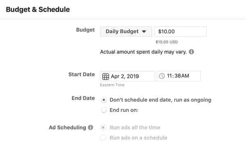Click the End Date label
246x149 pixels.
[x=83, y=98]
